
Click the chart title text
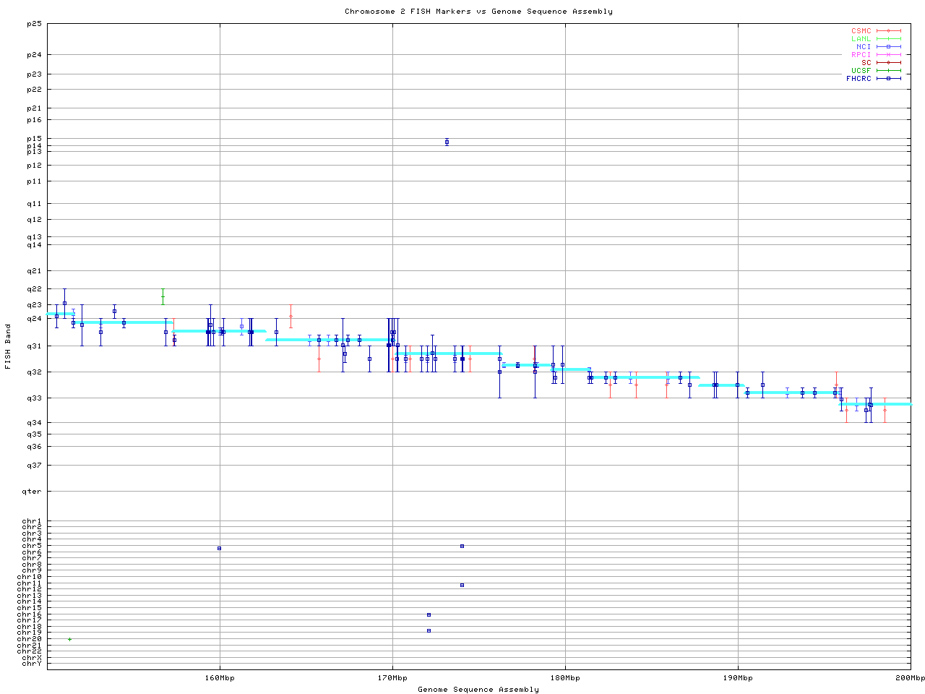(x=478, y=12)
